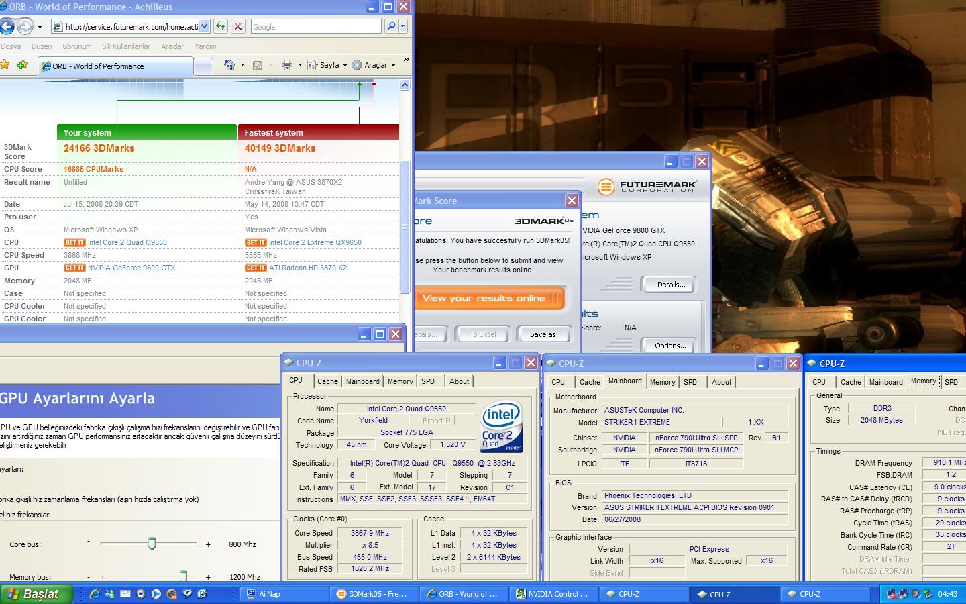Viewport: 966px width, 604px height.
Task: Open the Araçlar dropdown in IE toolbar
Action: [x=374, y=65]
